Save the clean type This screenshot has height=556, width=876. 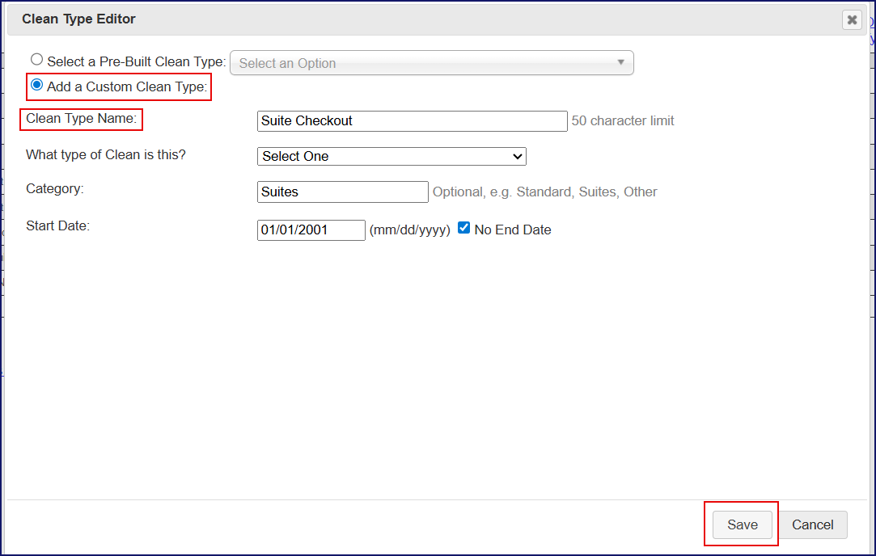[x=742, y=524]
